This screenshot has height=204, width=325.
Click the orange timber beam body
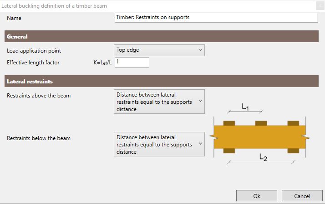click(x=260, y=137)
